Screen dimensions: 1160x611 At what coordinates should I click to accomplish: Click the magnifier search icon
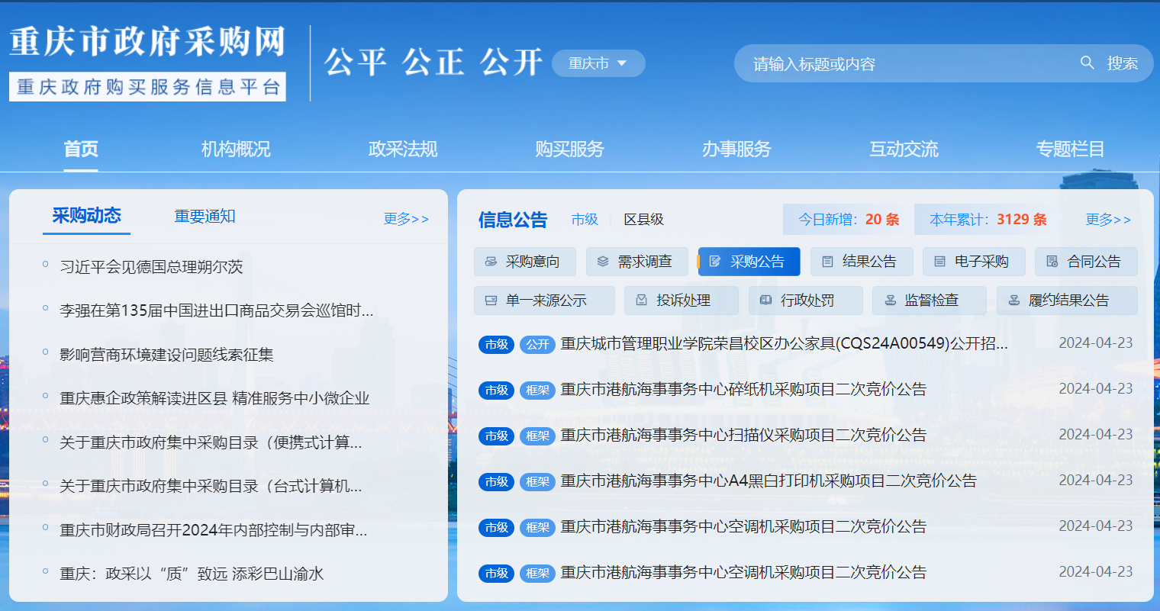point(1087,63)
